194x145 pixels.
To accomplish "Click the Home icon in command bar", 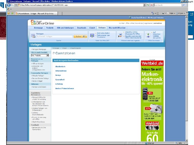I will point(153,13).
